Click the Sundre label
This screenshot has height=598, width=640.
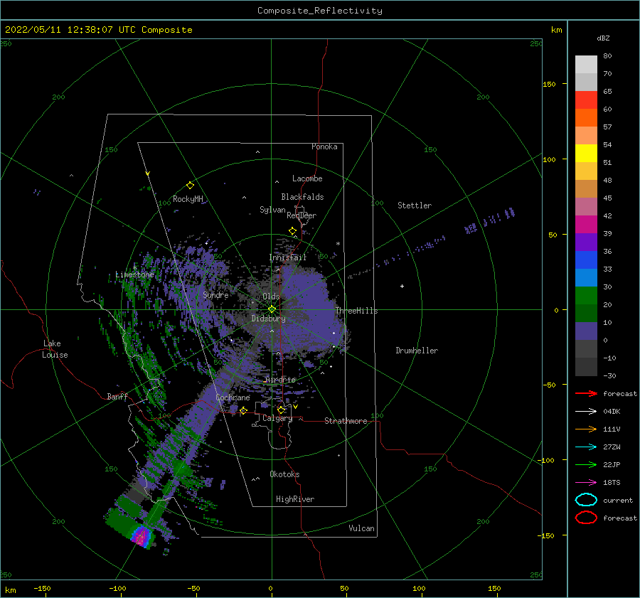click(215, 294)
